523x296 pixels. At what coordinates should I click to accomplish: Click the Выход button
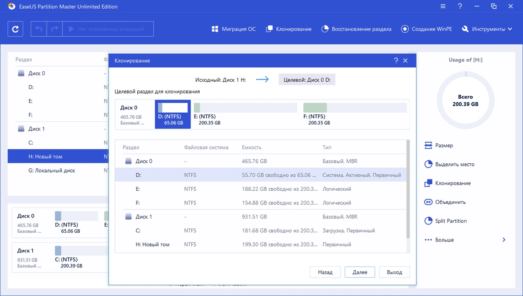(394, 272)
